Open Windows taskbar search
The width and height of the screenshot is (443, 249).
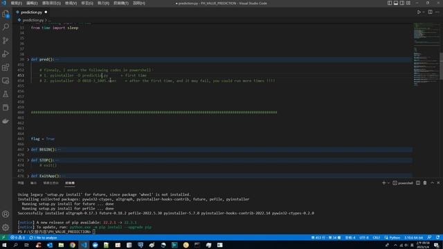[x=15, y=245]
